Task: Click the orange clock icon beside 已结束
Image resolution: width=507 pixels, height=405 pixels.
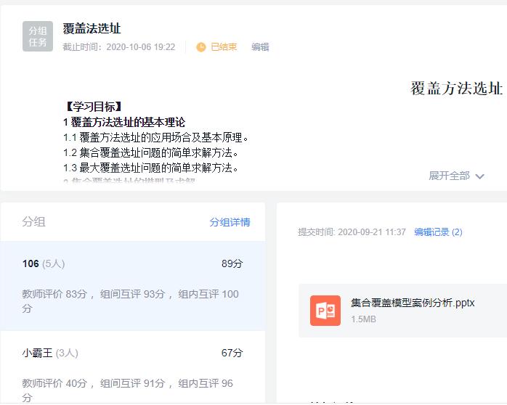Action: coord(201,47)
